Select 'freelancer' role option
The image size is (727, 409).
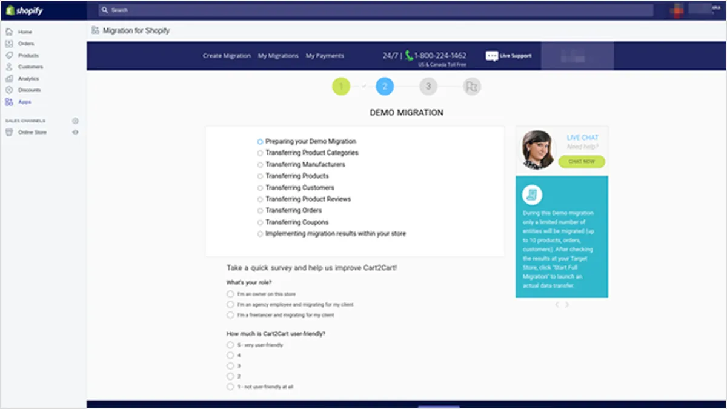pyautogui.click(x=230, y=315)
